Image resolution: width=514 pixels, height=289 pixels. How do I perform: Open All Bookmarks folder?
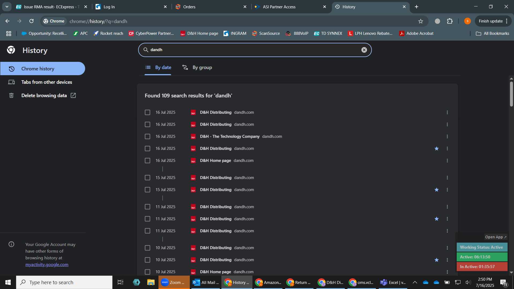point(493,33)
